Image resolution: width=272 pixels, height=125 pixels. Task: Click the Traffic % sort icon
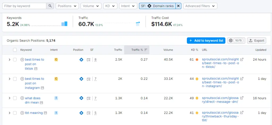[146, 50]
